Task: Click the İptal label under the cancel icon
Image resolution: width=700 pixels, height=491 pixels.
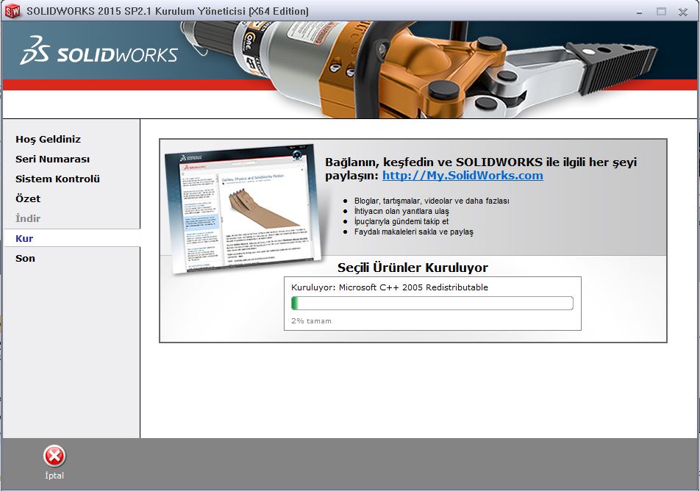Action: pyautogui.click(x=54, y=476)
